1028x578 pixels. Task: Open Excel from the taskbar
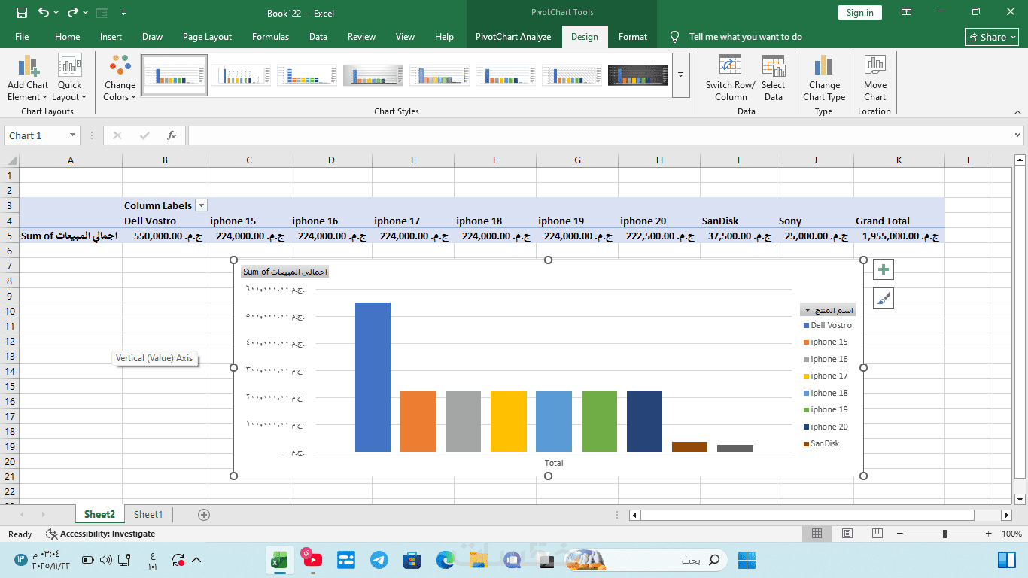279,560
